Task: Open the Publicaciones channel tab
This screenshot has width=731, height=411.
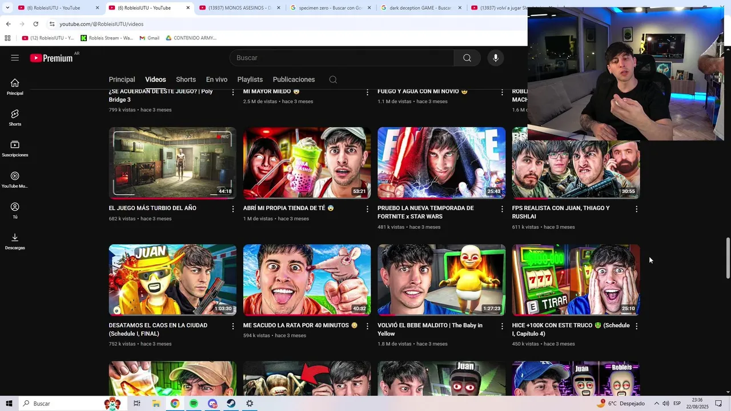Action: (294, 79)
